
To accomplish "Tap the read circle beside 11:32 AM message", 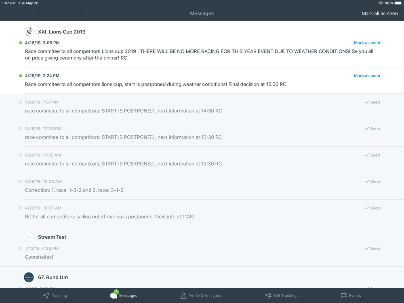I will (x=20, y=155).
